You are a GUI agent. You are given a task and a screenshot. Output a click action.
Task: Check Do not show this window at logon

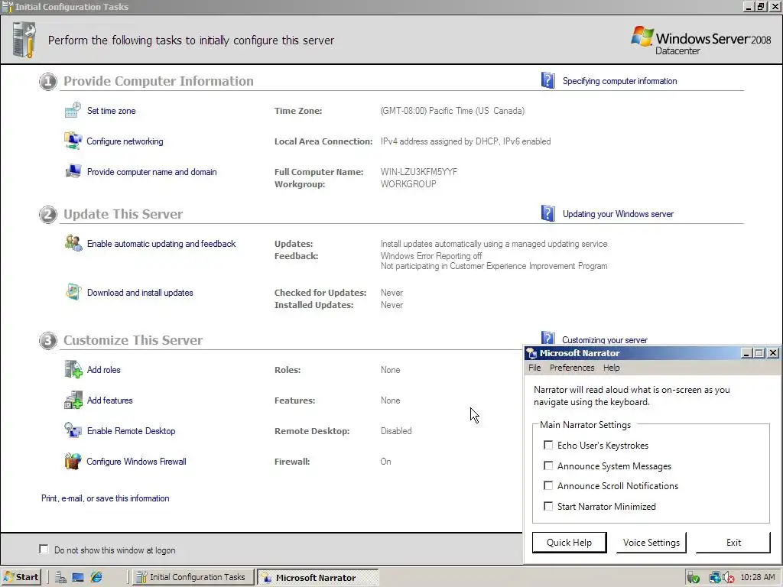tap(44, 549)
